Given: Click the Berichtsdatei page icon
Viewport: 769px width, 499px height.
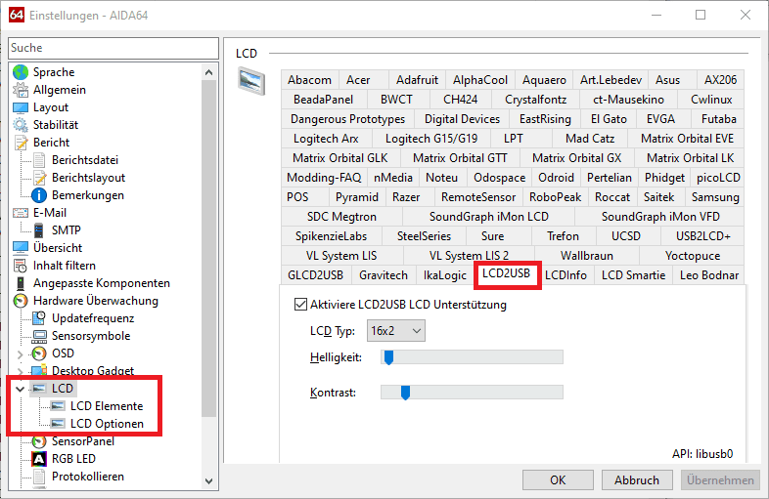Looking at the screenshot, I should point(39,160).
